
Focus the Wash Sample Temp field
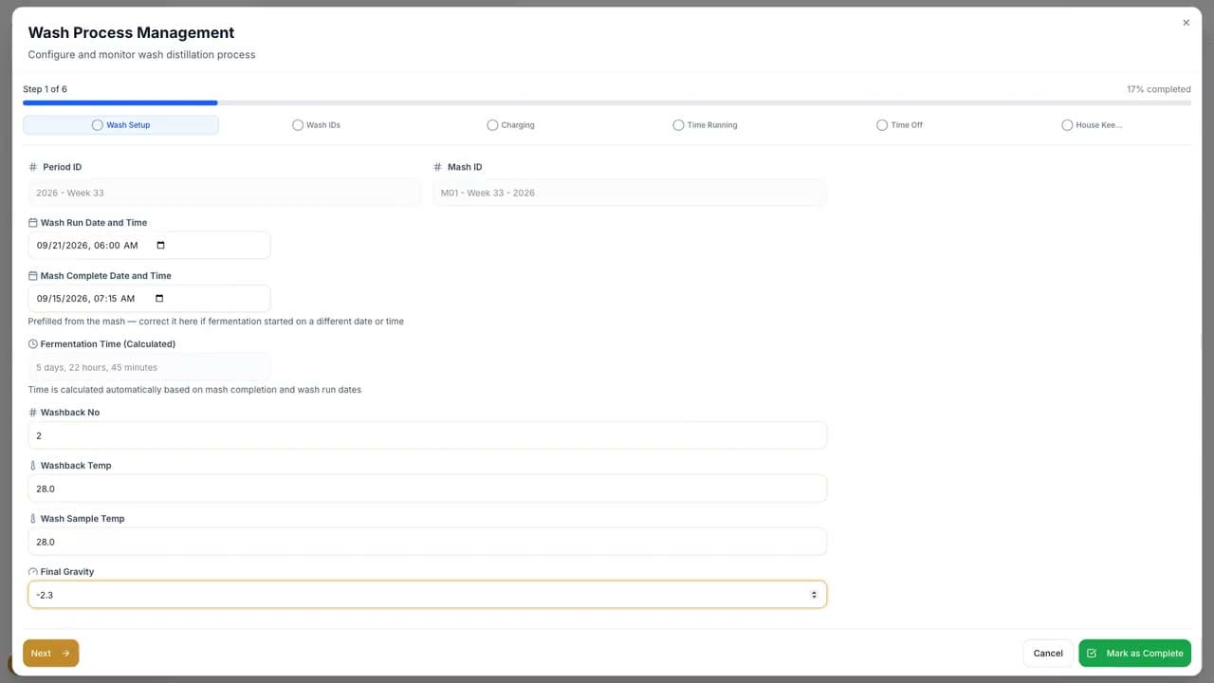pos(427,542)
